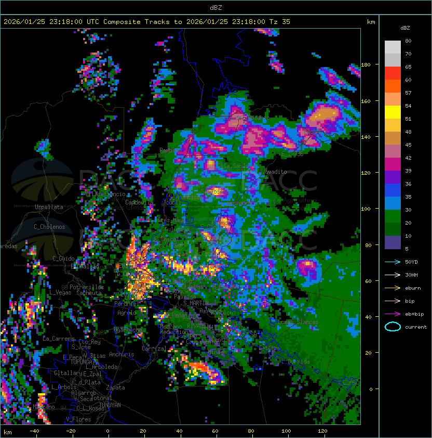Click the white 30HM arrow icon
The image size is (432, 438).
[393, 275]
